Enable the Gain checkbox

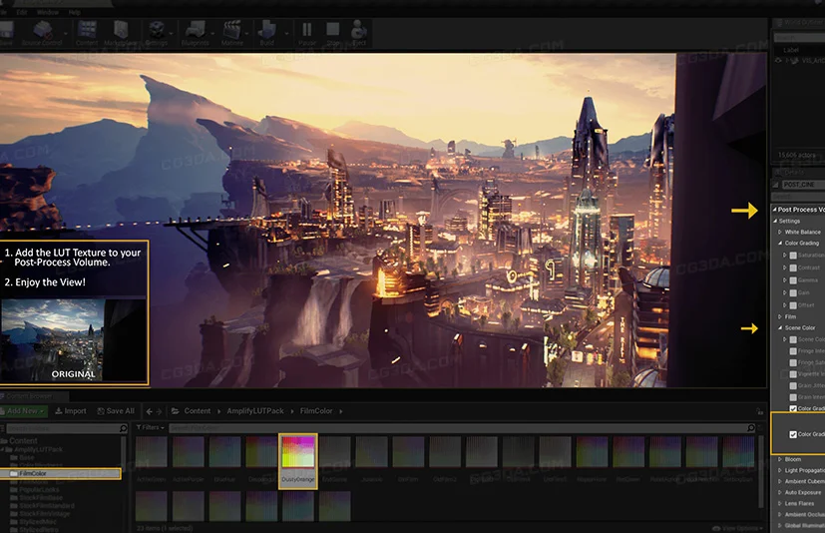(x=793, y=292)
